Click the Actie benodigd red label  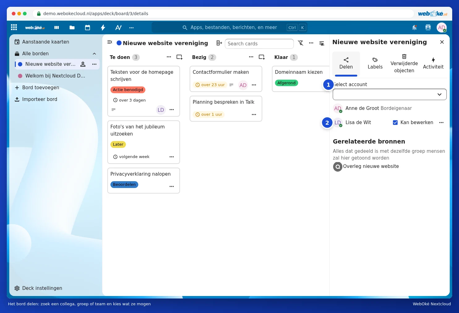click(x=128, y=90)
